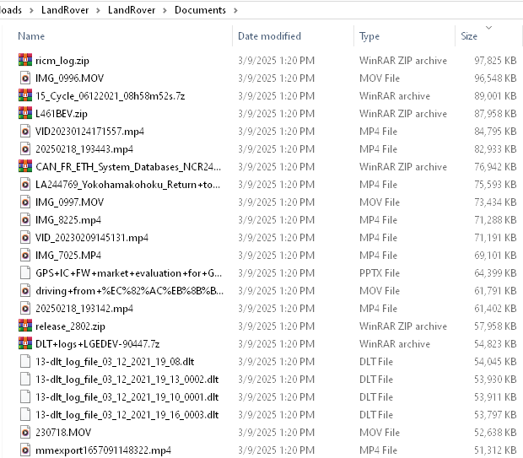The height and width of the screenshot is (458, 523).
Task: Click the archive icon of CAN_FR_ETH_System_Databases file
Action: pos(25,166)
